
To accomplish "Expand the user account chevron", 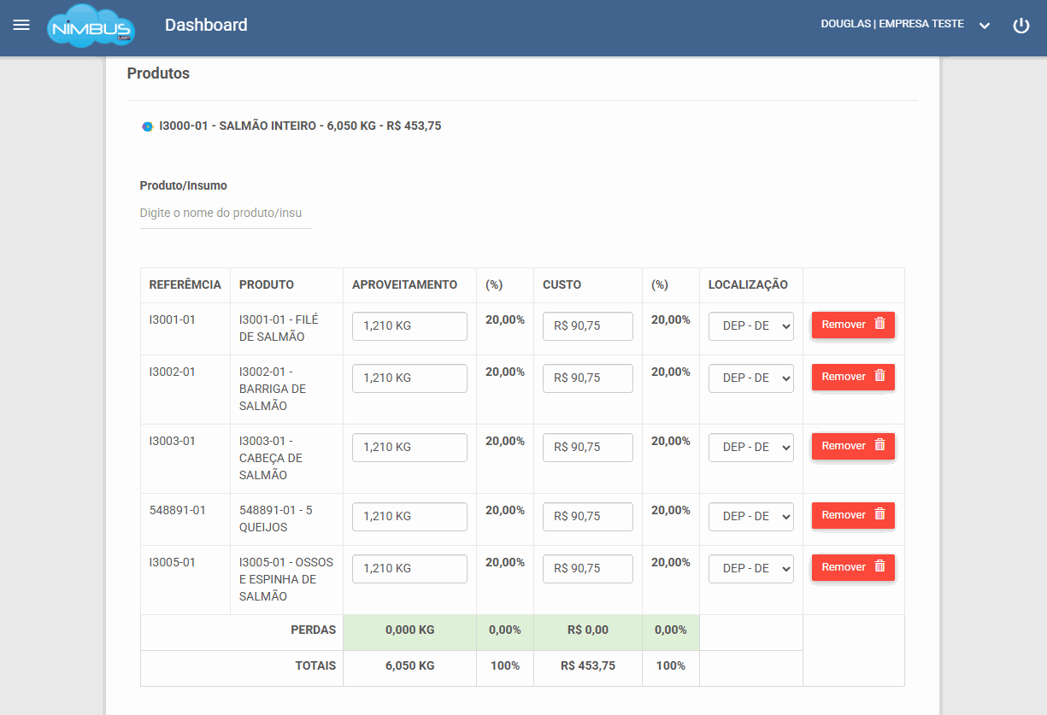I will tap(985, 26).
